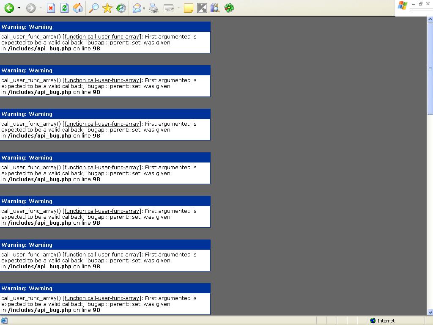Go to the Home page icon
The height and width of the screenshot is (325, 433).
tap(78, 8)
